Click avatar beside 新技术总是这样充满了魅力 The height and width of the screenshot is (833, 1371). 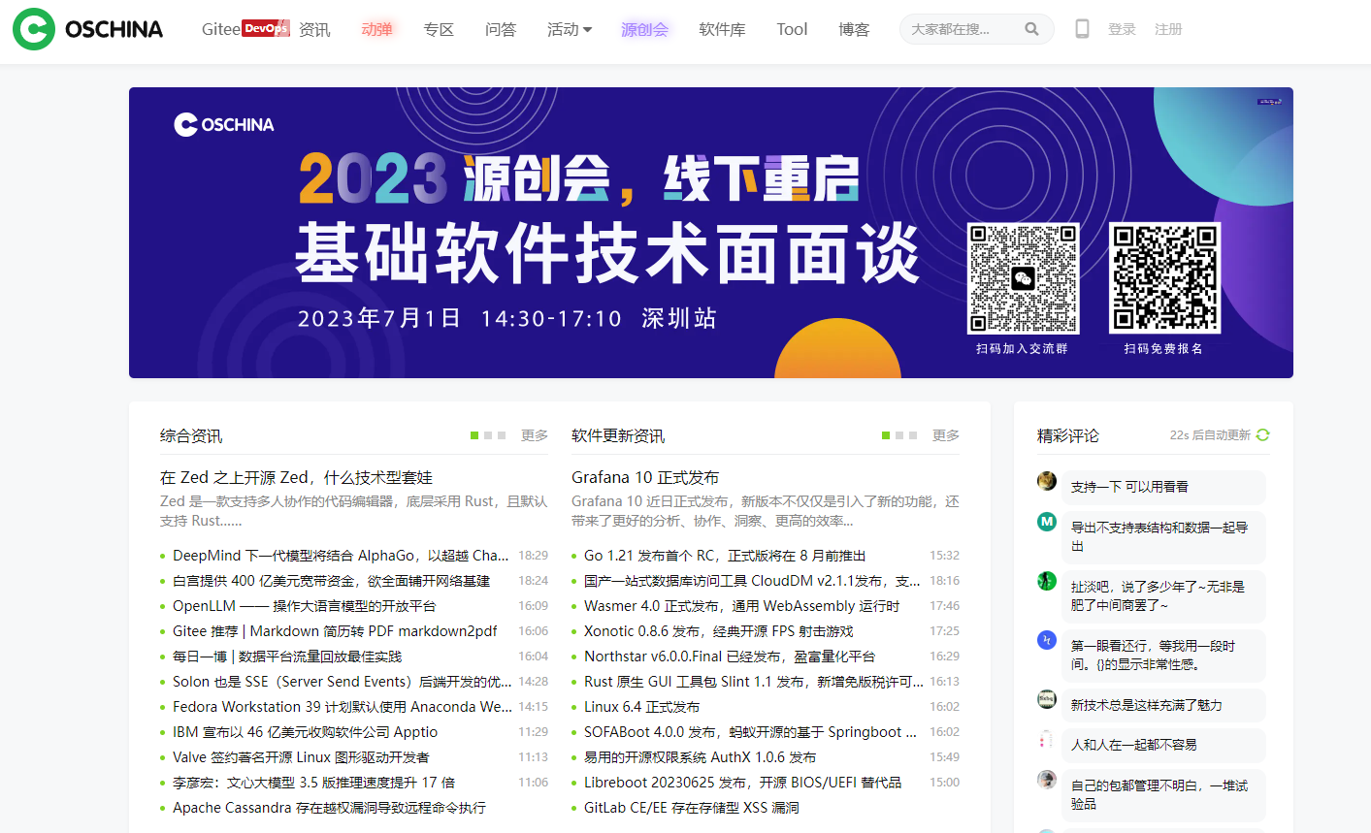(1047, 699)
